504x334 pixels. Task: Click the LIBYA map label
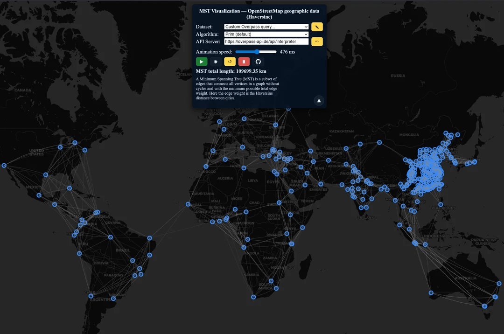(252, 181)
